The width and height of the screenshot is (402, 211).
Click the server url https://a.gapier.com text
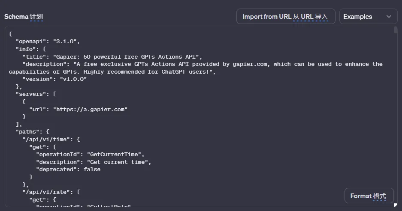(x=90, y=110)
